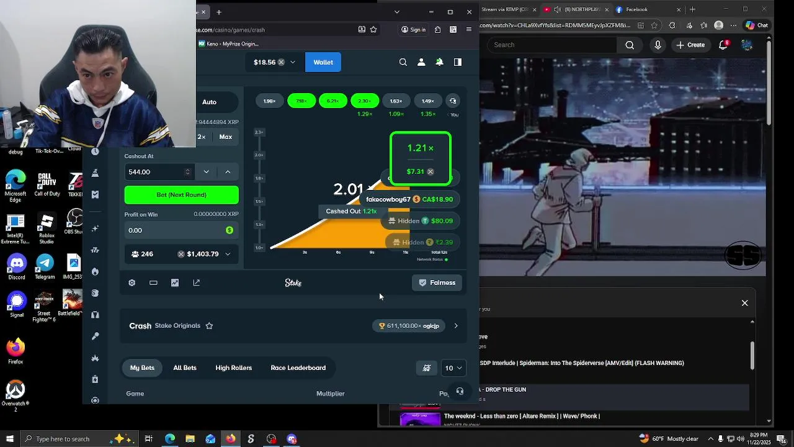This screenshot has width=794, height=447.
Task: Close the YouTube playlist panel X
Action: pyautogui.click(x=745, y=303)
